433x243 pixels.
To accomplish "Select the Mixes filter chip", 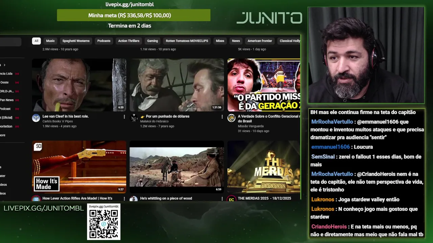I will (220, 41).
